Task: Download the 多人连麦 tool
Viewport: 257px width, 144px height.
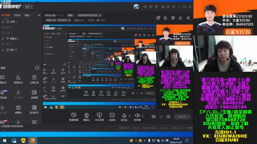Action: click(x=18, y=94)
